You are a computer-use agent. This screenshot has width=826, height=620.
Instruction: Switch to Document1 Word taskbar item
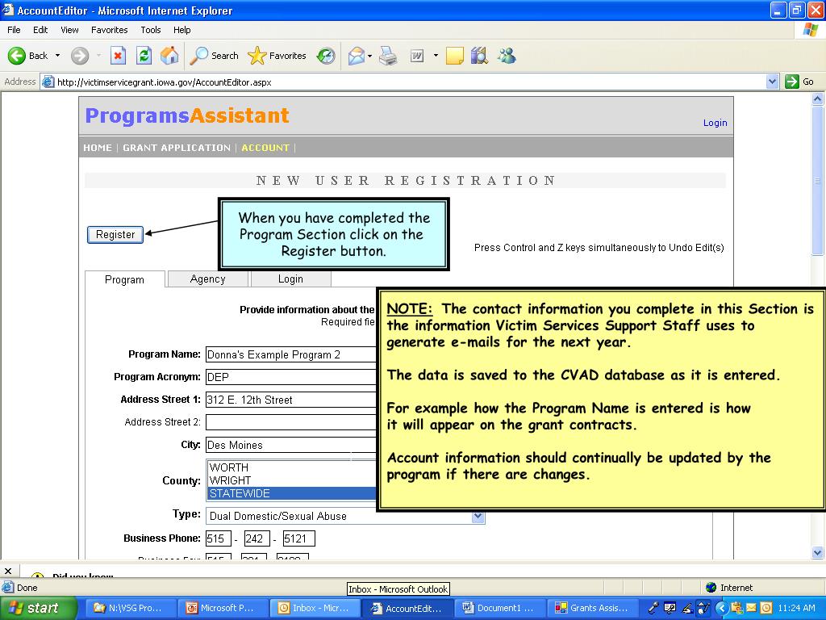(499, 608)
